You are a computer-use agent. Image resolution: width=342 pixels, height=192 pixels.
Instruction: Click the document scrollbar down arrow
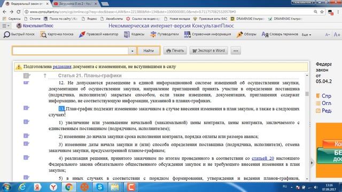[307, 179]
